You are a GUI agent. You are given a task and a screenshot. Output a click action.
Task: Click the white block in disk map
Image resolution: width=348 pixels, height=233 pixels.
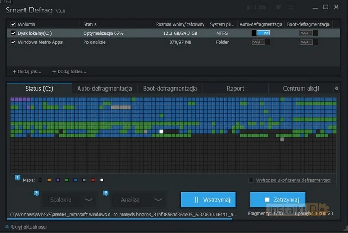coord(161,131)
